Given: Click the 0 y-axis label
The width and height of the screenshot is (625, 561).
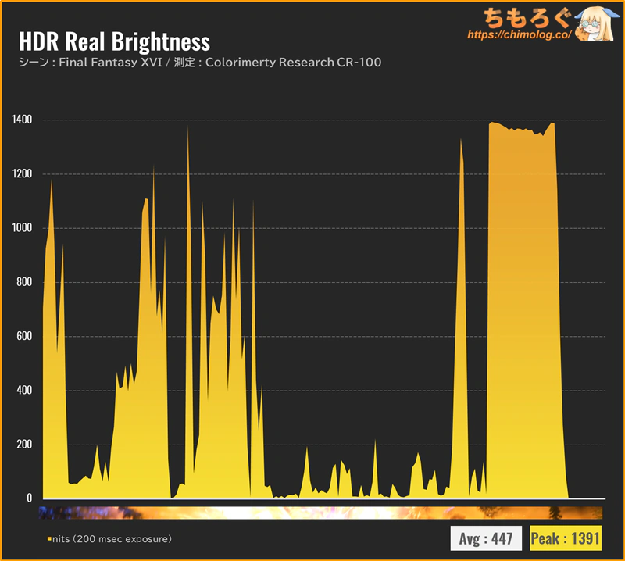Looking at the screenshot, I should (x=29, y=498).
